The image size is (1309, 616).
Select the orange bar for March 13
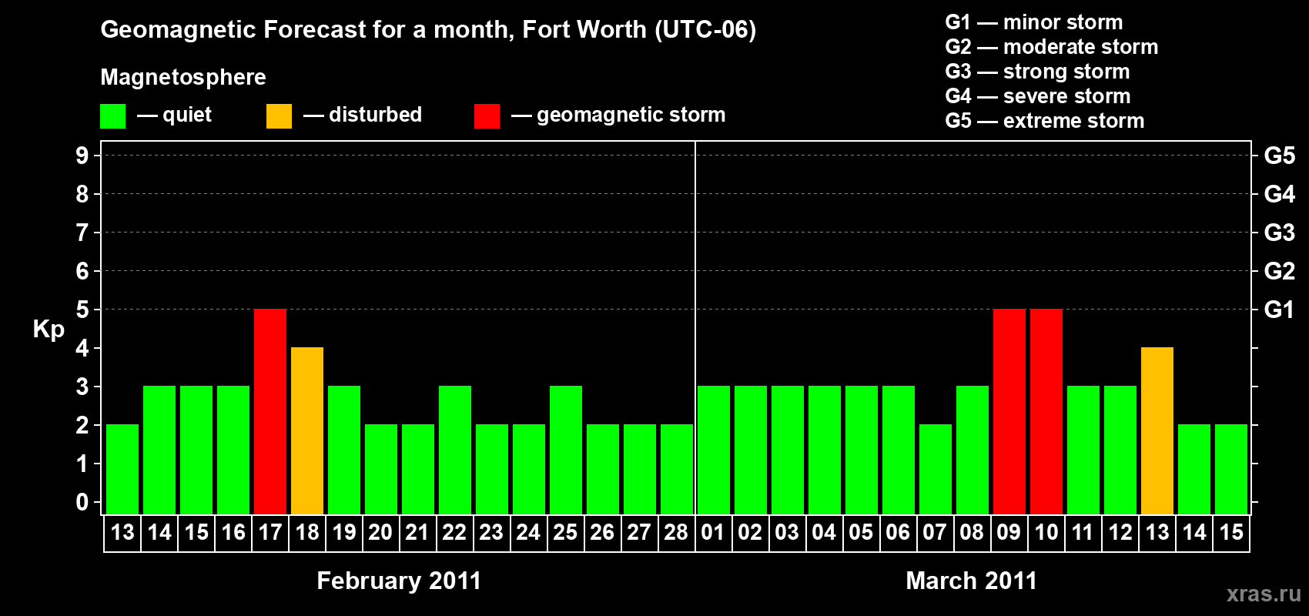pyautogui.click(x=1157, y=431)
